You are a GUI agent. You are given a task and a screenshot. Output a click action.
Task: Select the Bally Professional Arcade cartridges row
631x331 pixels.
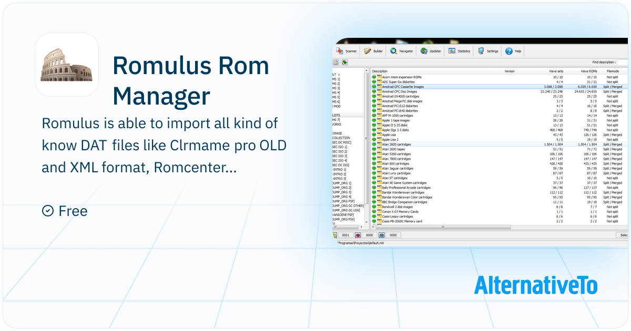tap(500, 188)
